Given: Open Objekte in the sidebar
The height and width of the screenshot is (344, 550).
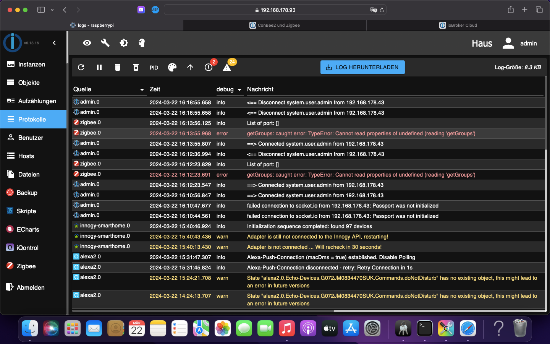Looking at the screenshot, I should tap(33, 83).
